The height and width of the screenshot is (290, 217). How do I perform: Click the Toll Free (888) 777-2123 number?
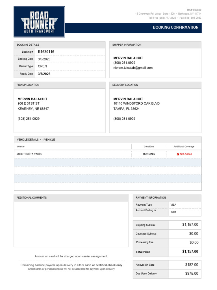162,18
